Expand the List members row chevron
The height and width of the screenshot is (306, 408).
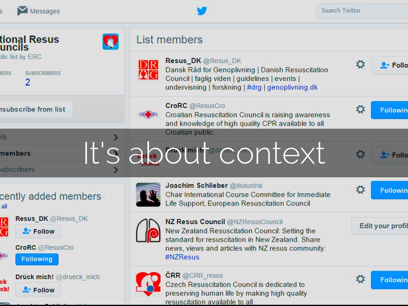pos(116,153)
